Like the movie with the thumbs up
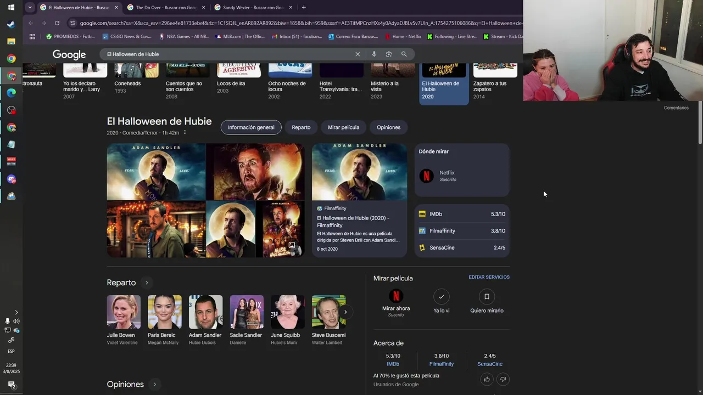 [x=487, y=379]
